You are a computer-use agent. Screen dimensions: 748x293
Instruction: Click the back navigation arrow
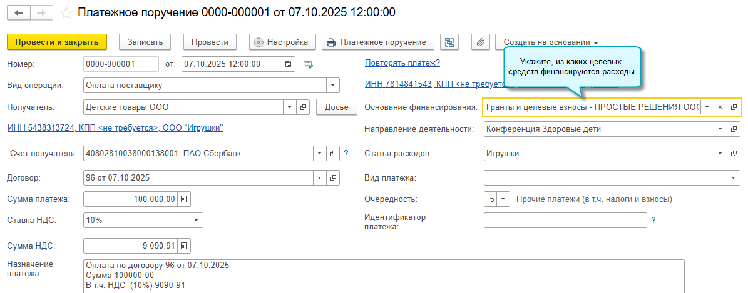pos(19,12)
